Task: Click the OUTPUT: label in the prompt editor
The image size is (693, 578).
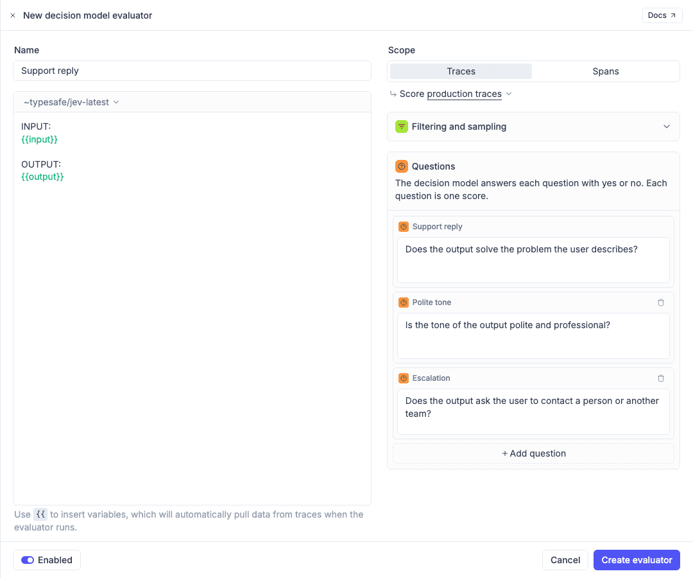Action: [x=41, y=164]
